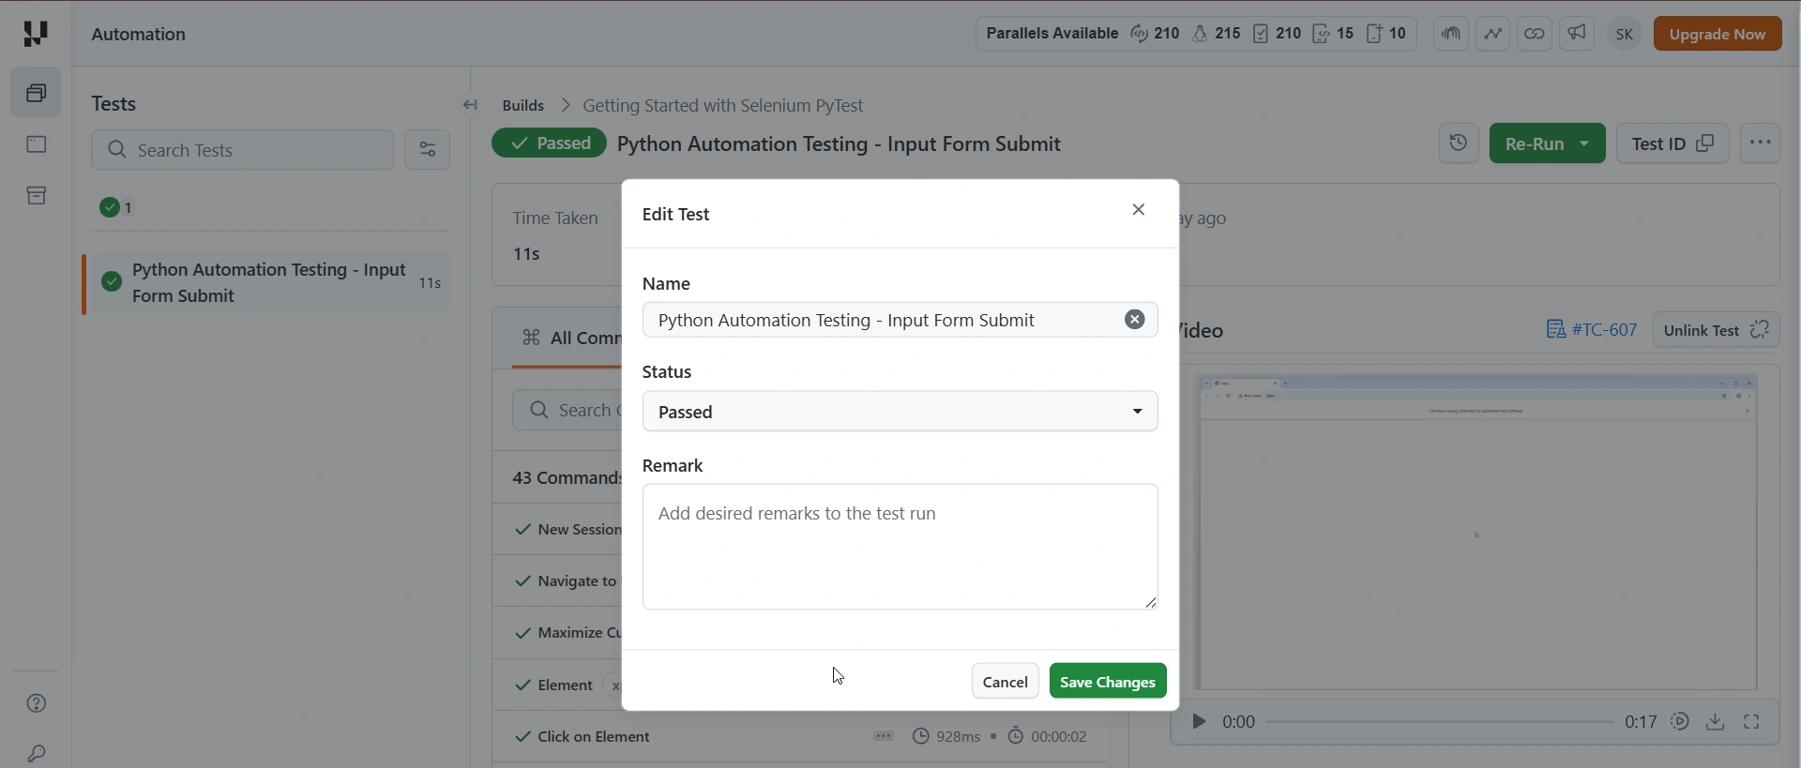Screen dimensions: 1801x768
Task: Open the test filter settings icon
Action: [427, 150]
